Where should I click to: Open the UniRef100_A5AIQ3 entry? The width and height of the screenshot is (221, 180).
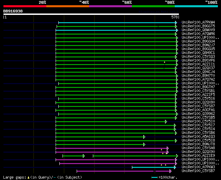(198, 136)
